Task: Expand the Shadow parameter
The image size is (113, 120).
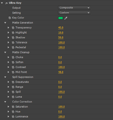Action: (8, 37)
